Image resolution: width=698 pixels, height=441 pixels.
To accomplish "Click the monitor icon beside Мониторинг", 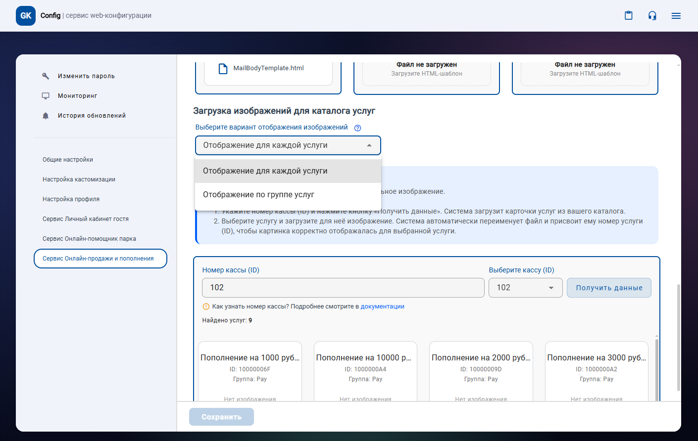I will (46, 96).
